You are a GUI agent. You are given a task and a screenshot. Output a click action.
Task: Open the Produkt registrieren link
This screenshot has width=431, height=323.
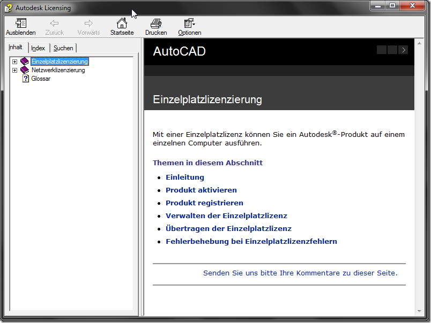[x=204, y=203]
